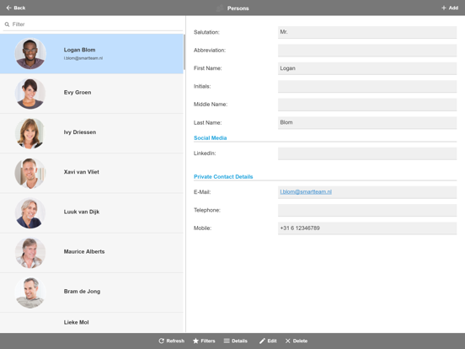Open Ivy Driessen's profile photo
Screen dimensions: 465x349
click(x=30, y=133)
